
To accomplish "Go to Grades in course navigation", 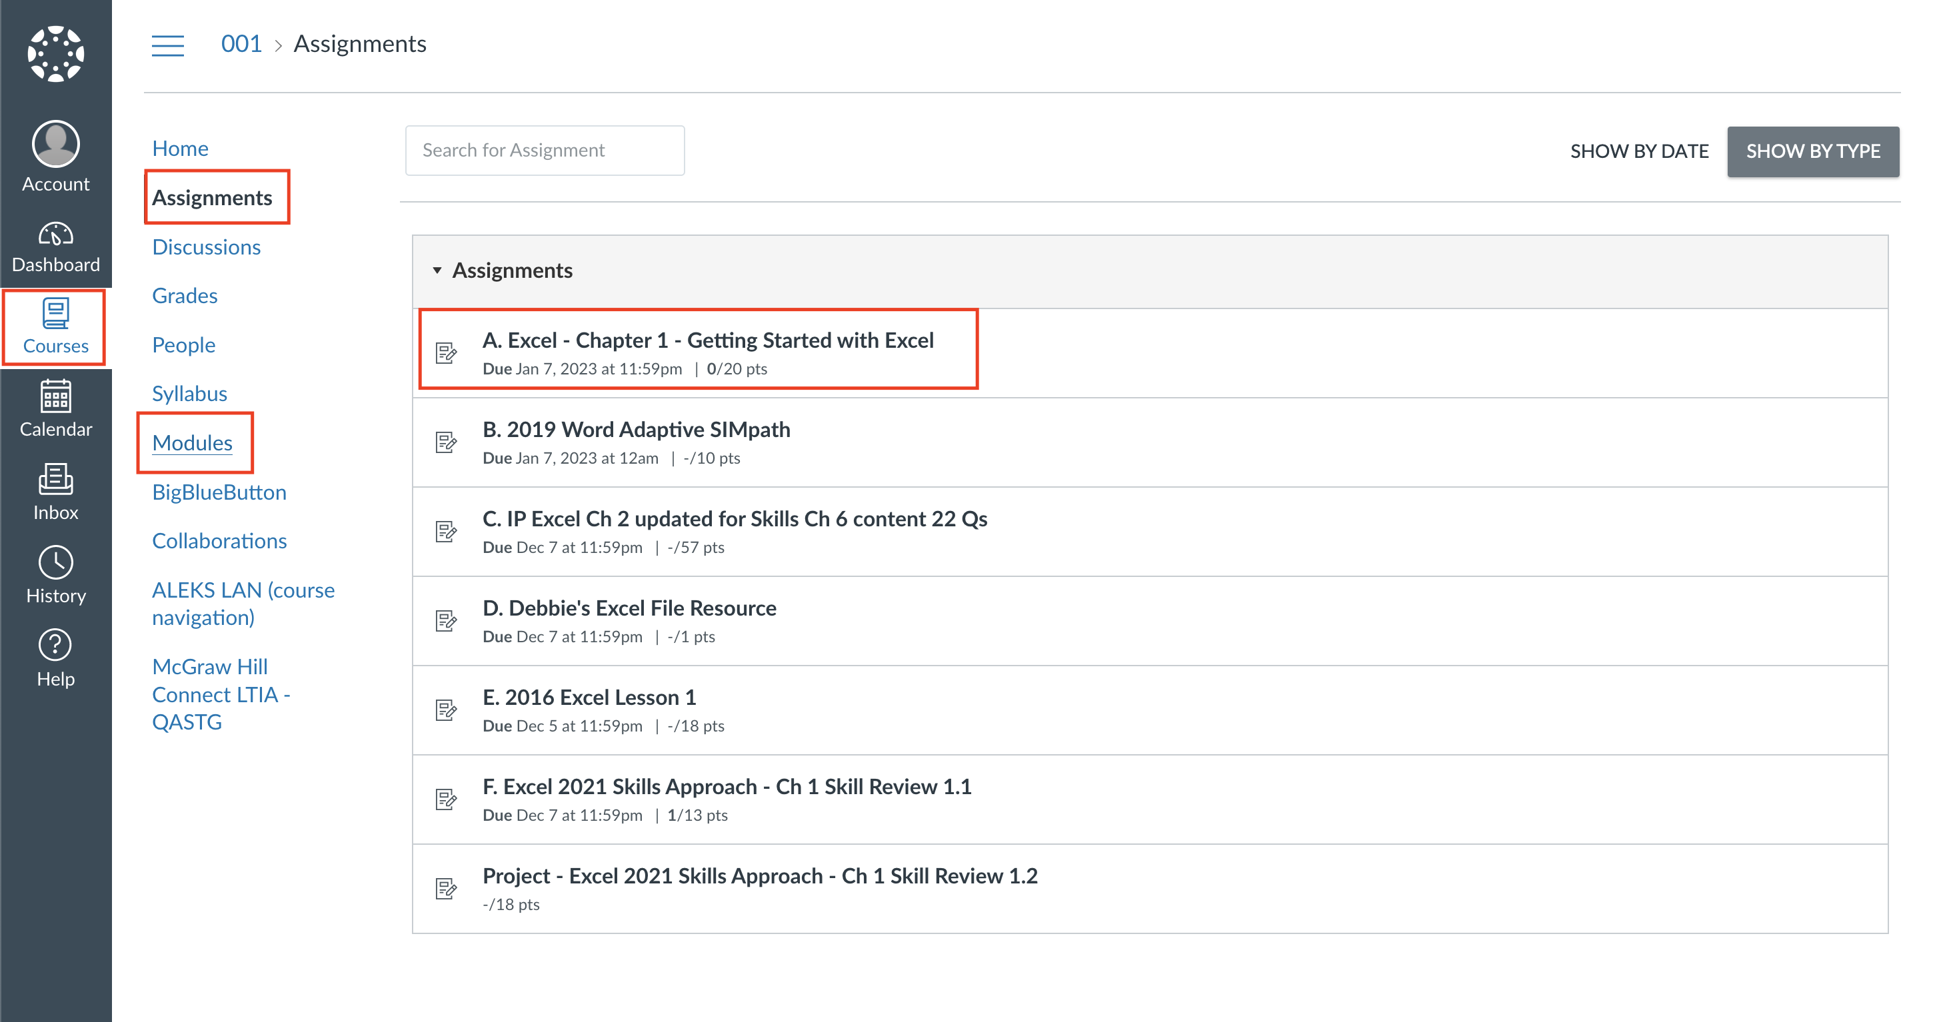I will coord(184,295).
